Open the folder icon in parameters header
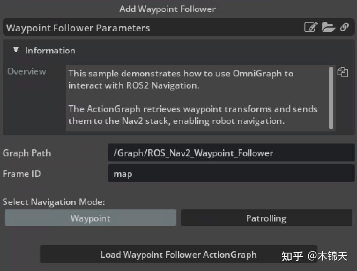The width and height of the screenshot is (357, 271). tap(329, 27)
